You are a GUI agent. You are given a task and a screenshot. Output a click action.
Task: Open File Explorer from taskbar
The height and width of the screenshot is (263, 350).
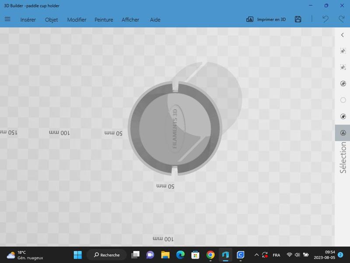tap(165, 255)
